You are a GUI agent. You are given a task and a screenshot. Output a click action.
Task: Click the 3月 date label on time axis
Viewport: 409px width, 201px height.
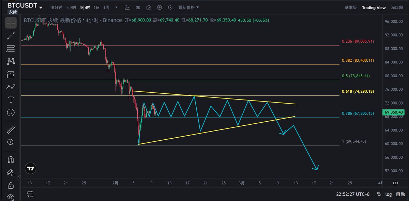(241, 183)
